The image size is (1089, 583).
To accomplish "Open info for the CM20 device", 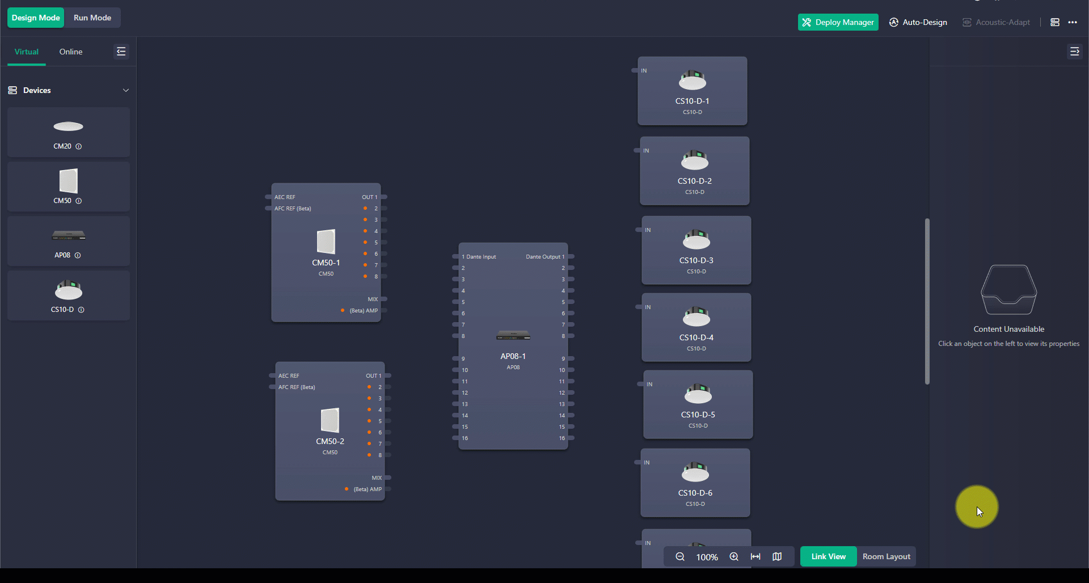I will point(79,146).
